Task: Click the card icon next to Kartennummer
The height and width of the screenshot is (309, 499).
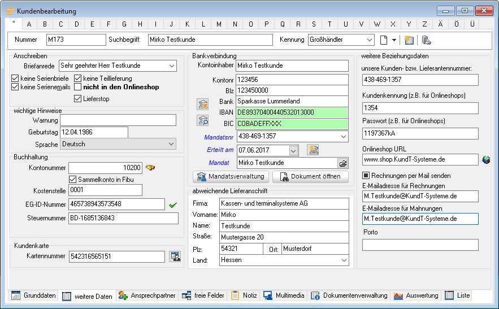Action: (x=175, y=256)
